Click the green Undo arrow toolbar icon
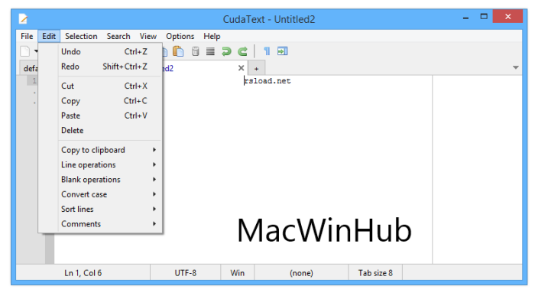This screenshot has height=296, width=535. (x=226, y=51)
